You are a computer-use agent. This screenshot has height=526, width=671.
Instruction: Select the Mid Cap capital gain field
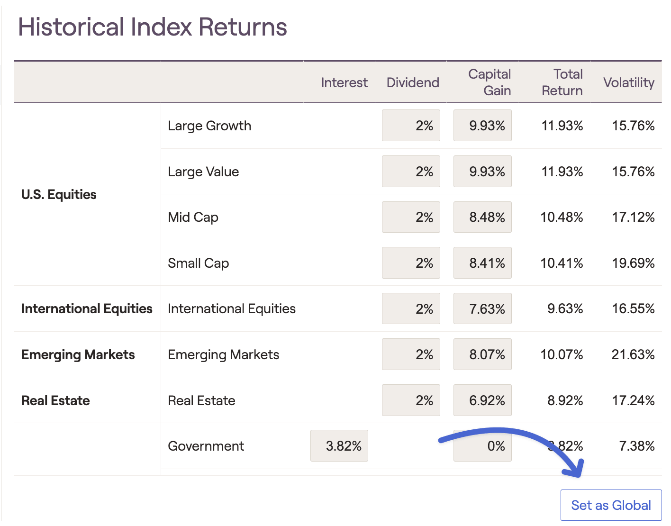tap(482, 217)
